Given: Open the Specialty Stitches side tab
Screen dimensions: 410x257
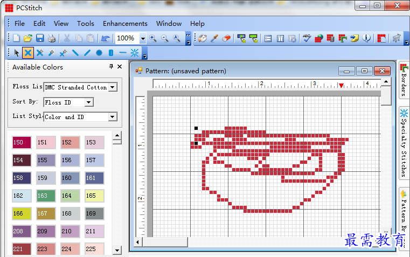Looking at the screenshot, I should click(404, 143).
